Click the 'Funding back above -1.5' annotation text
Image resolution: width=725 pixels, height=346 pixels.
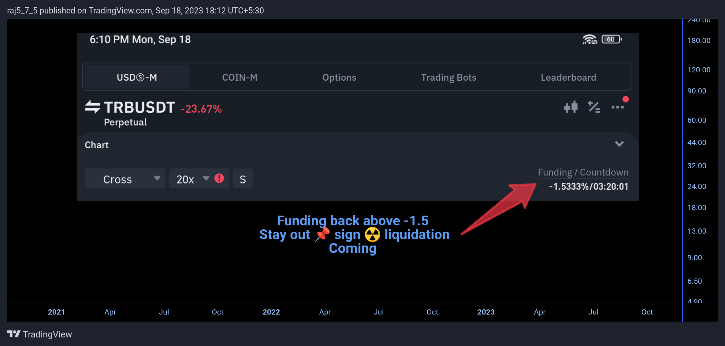[x=353, y=220]
